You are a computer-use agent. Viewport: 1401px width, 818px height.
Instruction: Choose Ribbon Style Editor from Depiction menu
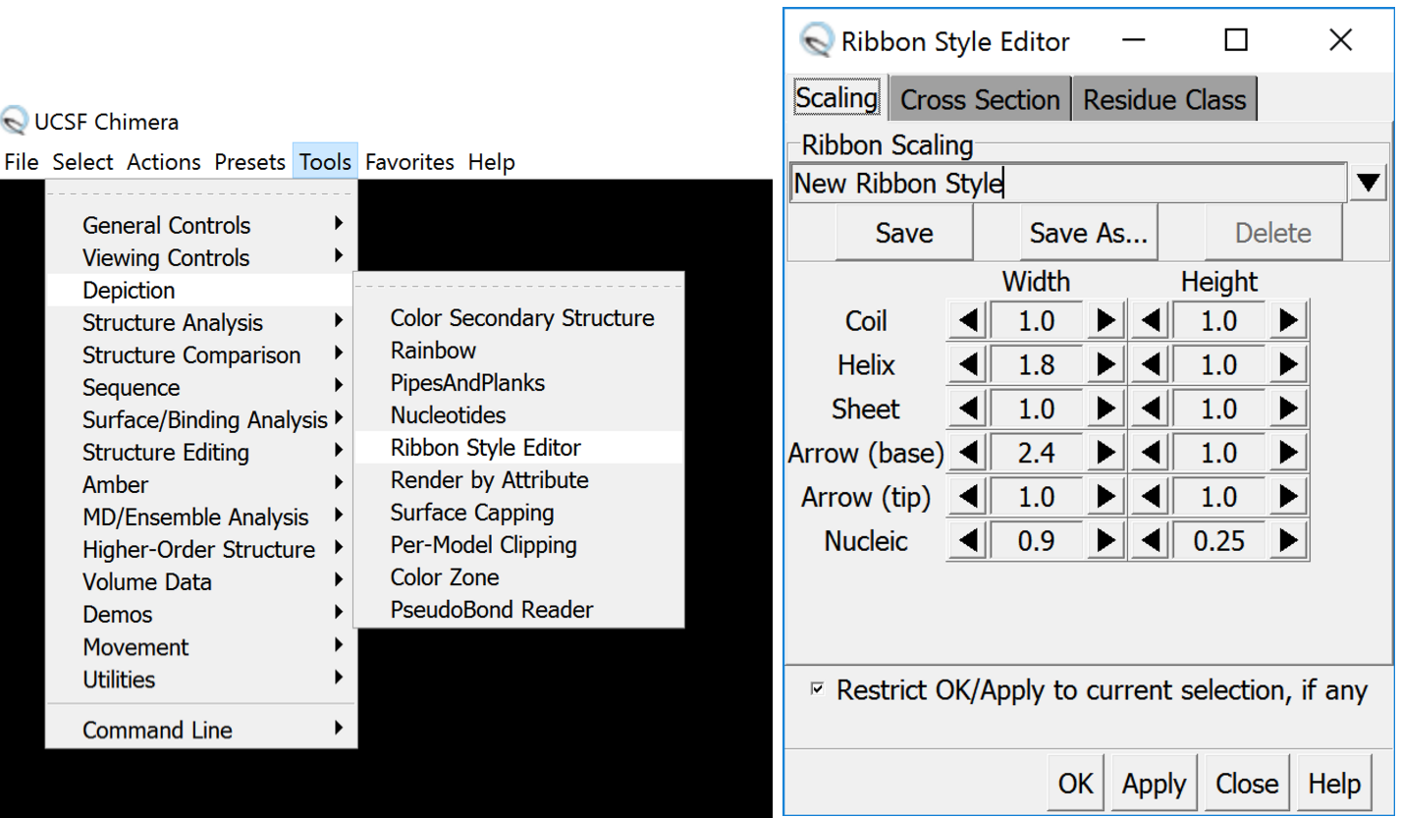(x=485, y=448)
